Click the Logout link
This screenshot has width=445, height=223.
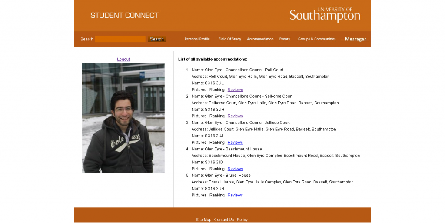click(123, 60)
